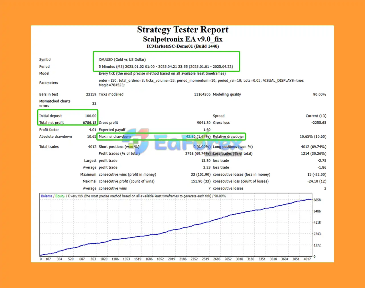Click the "ICMarketsSC-Demo01 (Build 1440)" line
This screenshot has width=365, height=288.
point(183,46)
